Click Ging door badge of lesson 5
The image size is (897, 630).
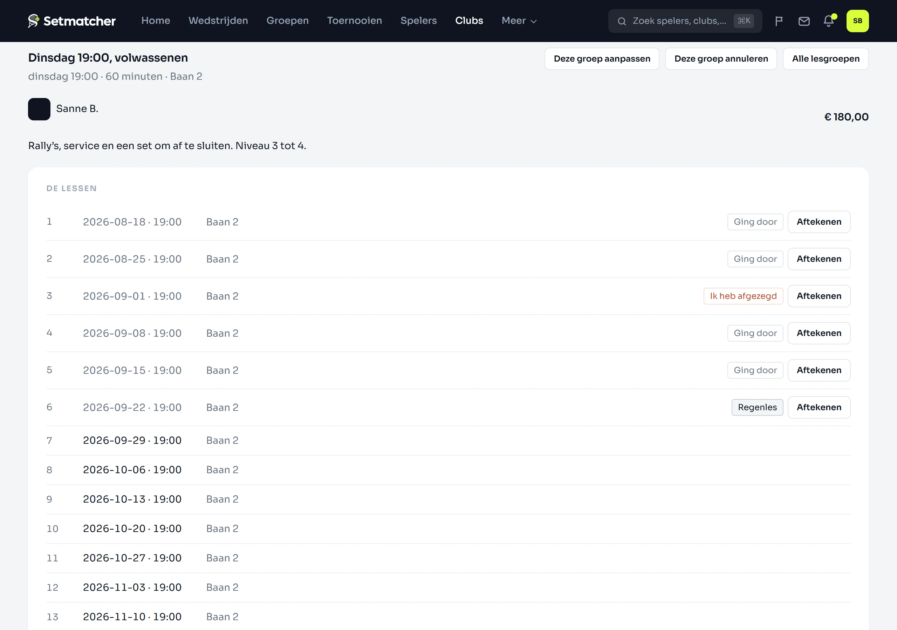tap(755, 370)
